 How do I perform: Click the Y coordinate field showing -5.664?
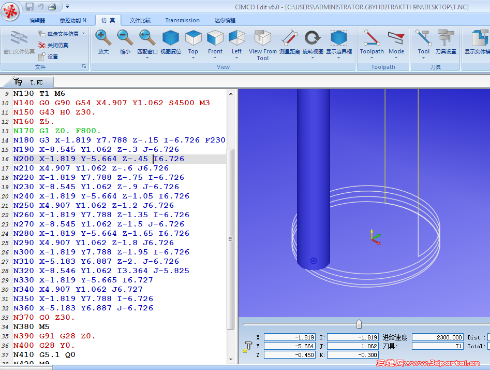pyautogui.click(x=290, y=346)
